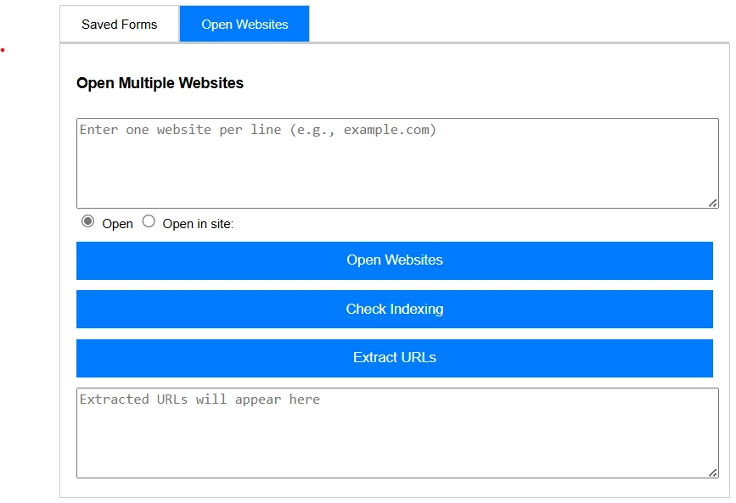
Task: Click the black sidebar panel
Action: (x=25, y=254)
